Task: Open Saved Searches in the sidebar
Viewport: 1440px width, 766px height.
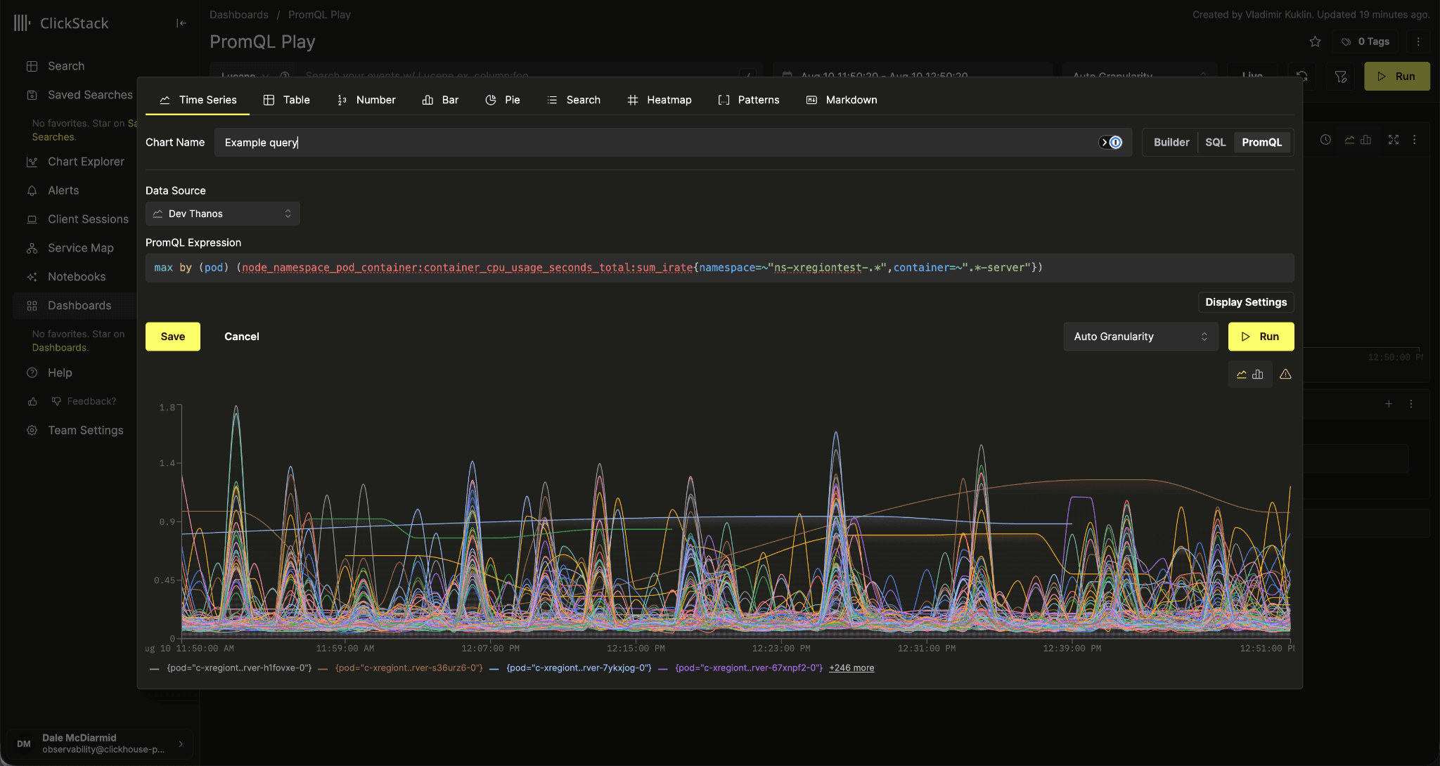Action: 90,95
